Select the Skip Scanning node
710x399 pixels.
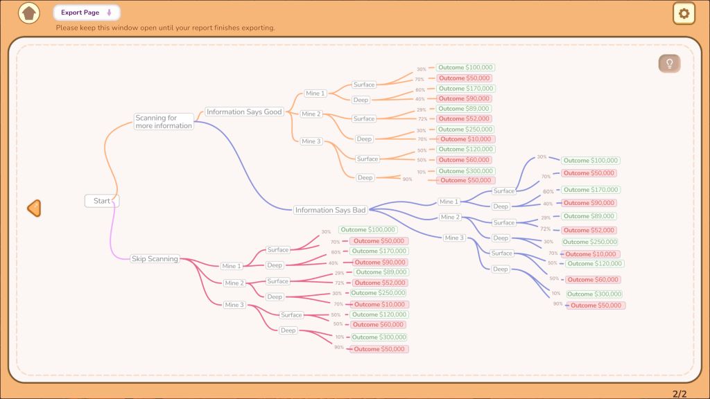[155, 258]
